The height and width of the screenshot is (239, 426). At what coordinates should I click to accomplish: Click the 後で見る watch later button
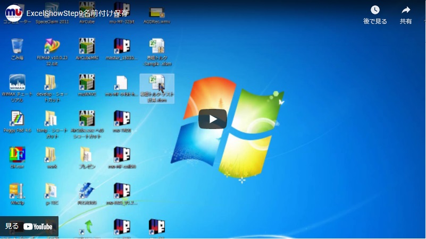[375, 15]
